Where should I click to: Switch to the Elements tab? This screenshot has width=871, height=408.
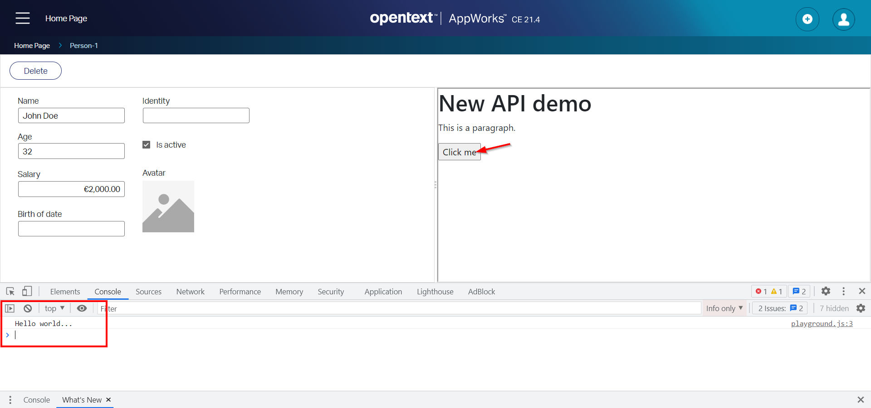click(x=65, y=292)
